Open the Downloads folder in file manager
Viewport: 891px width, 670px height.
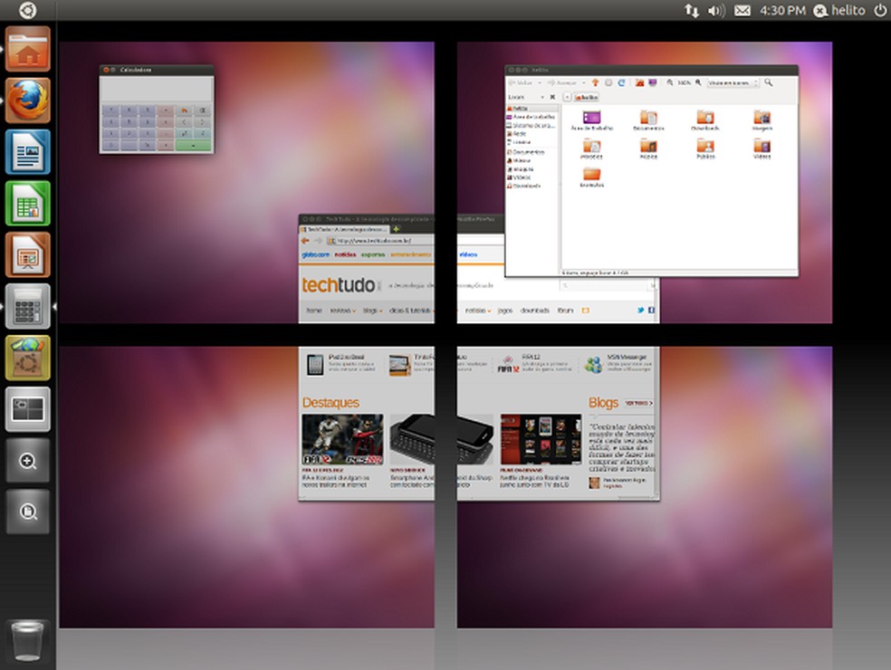pyautogui.click(x=705, y=119)
